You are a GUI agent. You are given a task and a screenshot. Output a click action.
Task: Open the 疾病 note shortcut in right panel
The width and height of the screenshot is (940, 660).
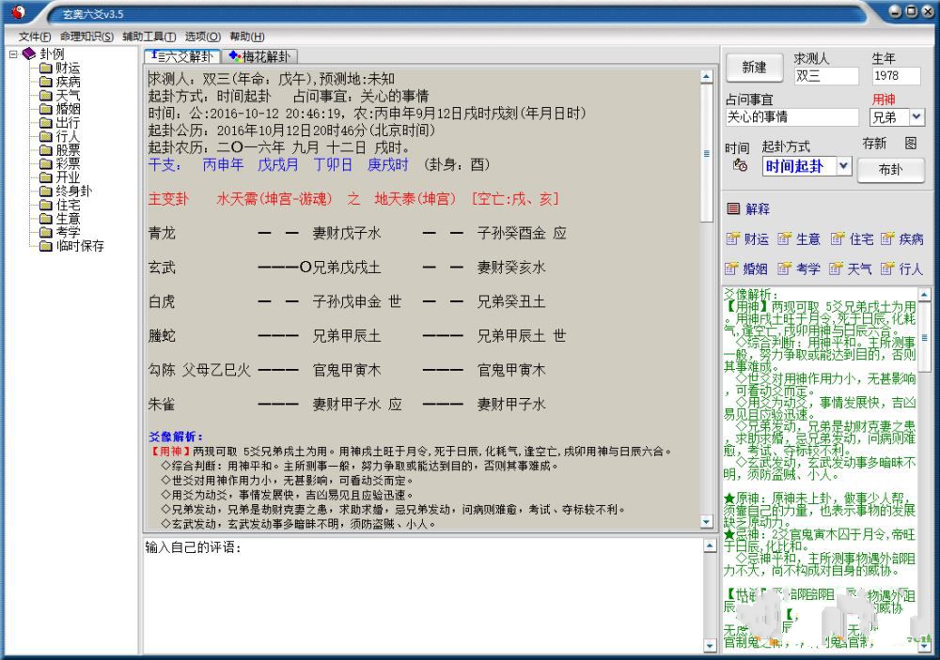901,239
